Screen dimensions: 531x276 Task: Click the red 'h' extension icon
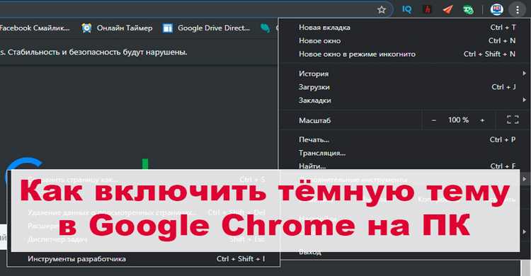428,9
